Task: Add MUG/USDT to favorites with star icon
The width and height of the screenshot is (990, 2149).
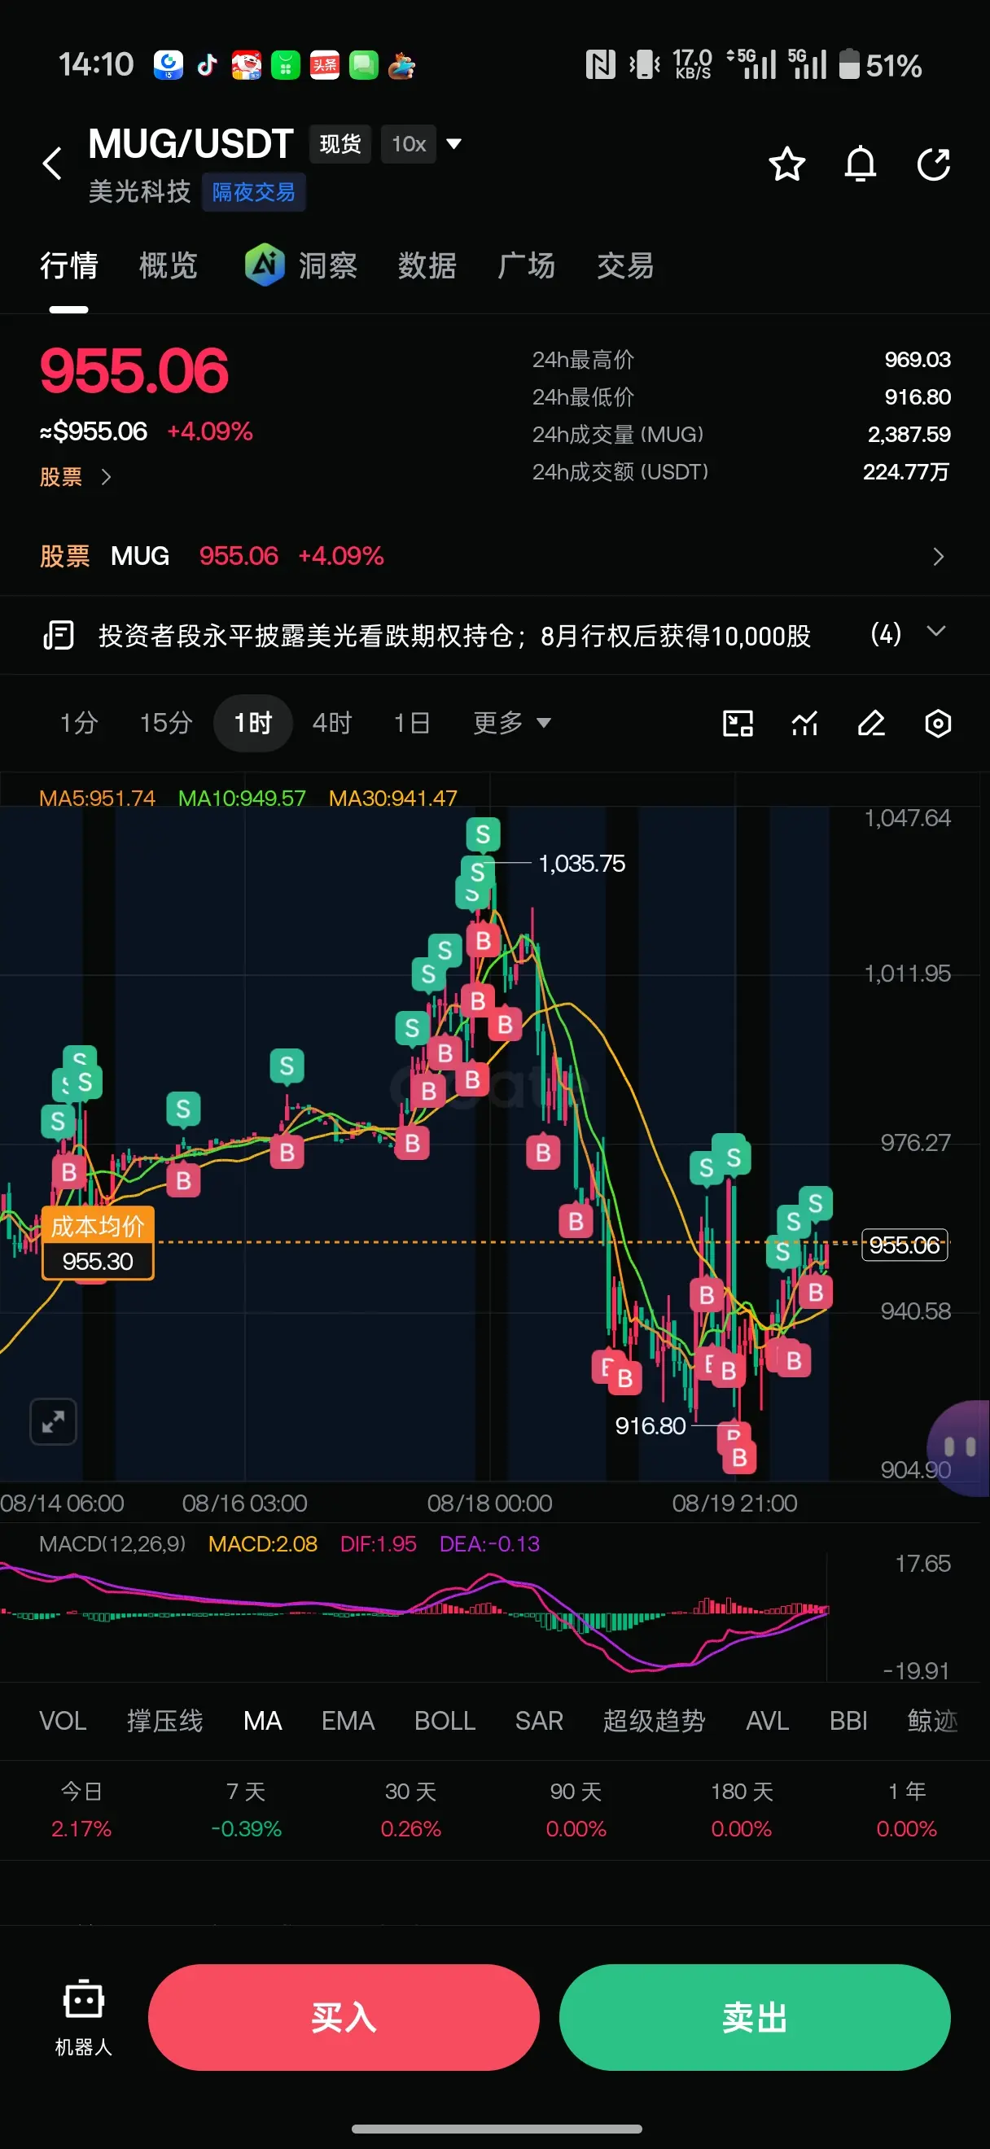Action: tap(786, 164)
